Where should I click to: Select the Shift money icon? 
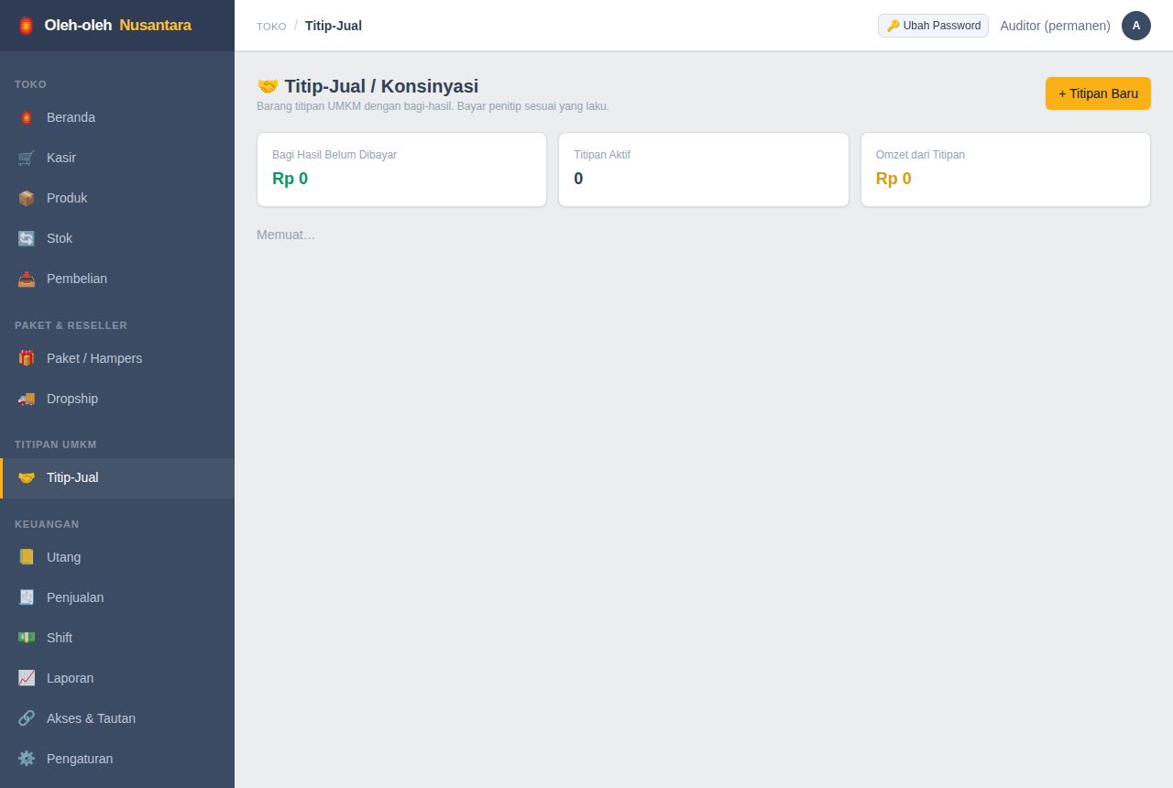click(27, 638)
